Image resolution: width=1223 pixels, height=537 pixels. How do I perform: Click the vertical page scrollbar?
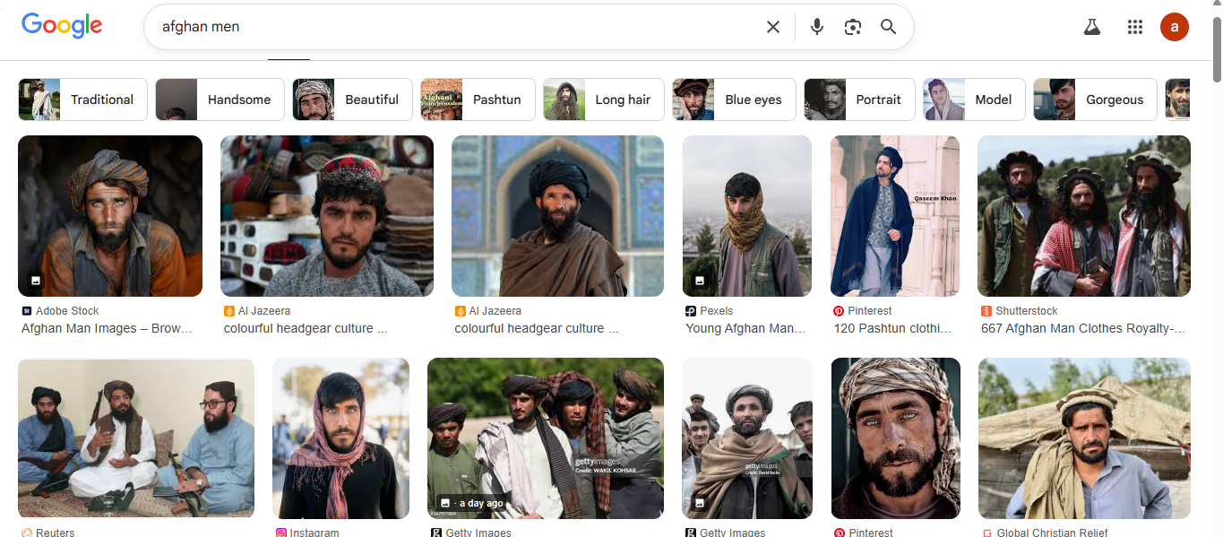(x=1216, y=269)
